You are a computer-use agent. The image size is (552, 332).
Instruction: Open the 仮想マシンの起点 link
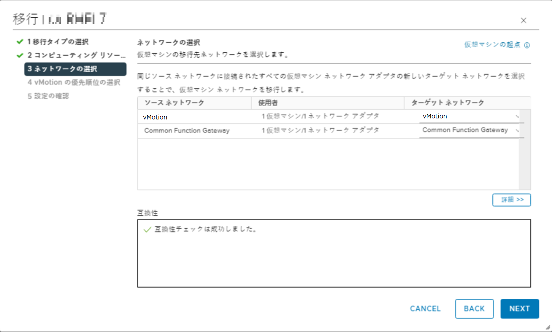(x=492, y=45)
